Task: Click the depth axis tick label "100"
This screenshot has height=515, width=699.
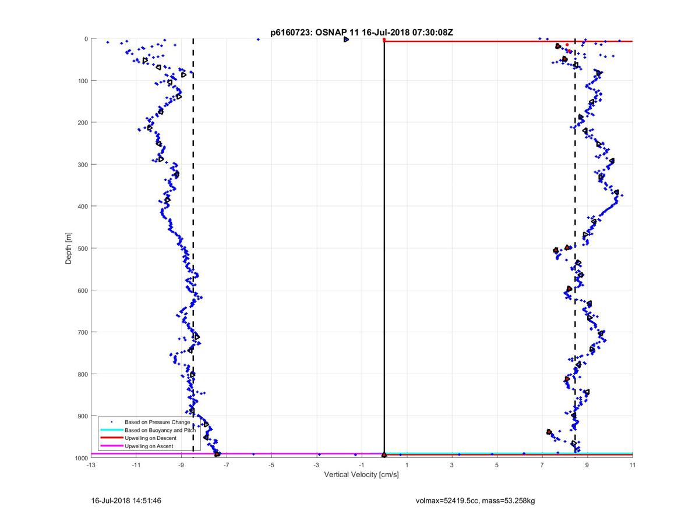Action: [83, 81]
